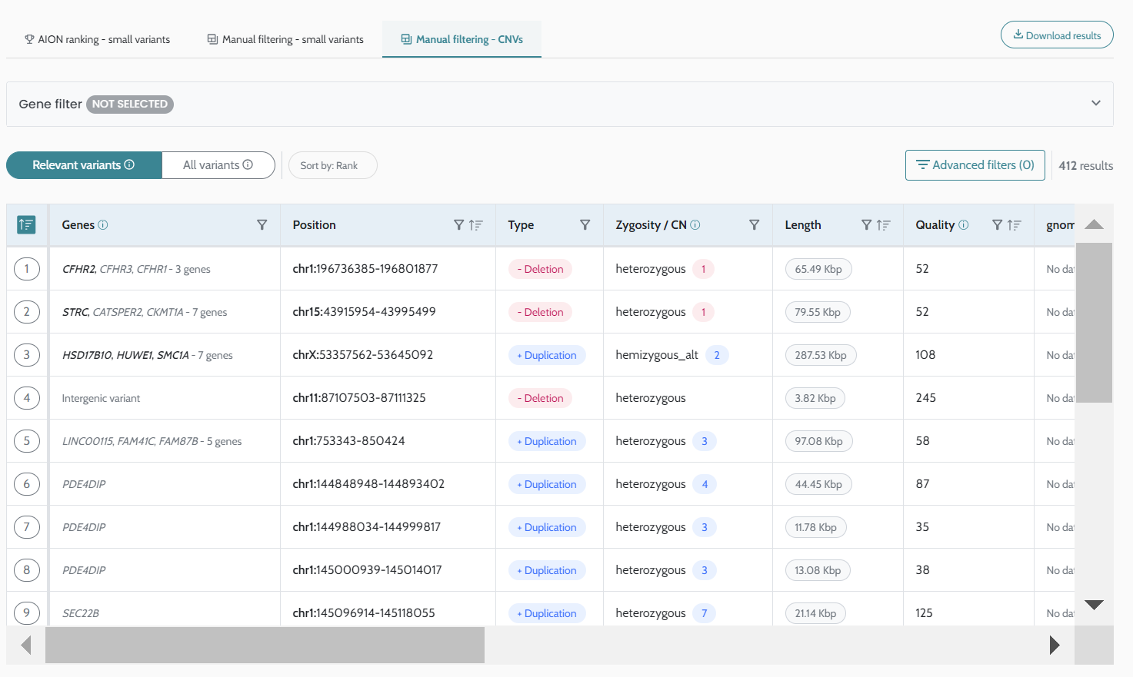Click the filter icon in Genes column

(x=262, y=225)
